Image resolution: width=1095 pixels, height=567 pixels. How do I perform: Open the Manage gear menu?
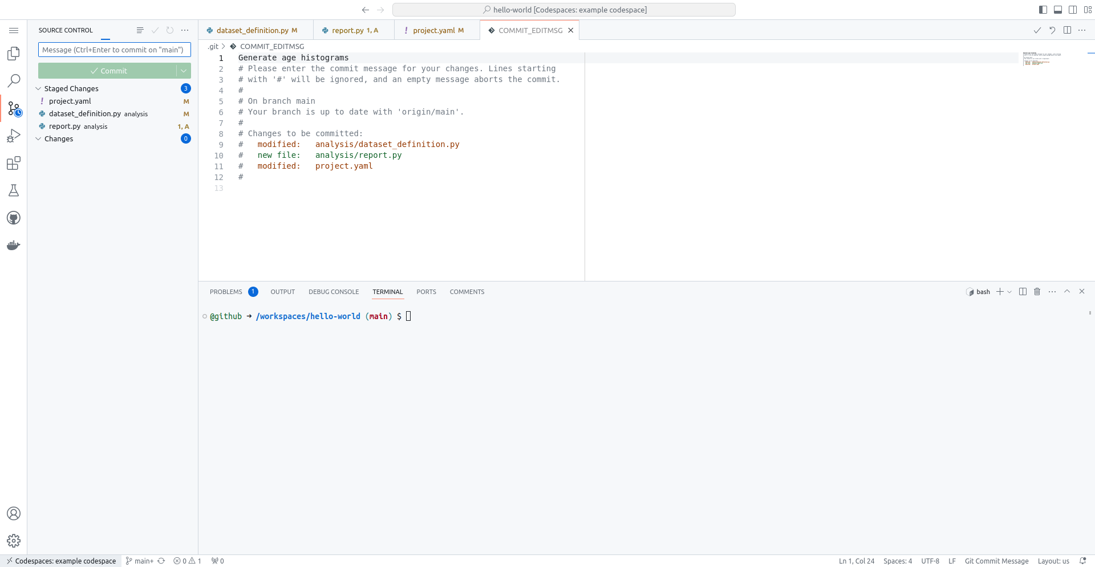click(14, 541)
